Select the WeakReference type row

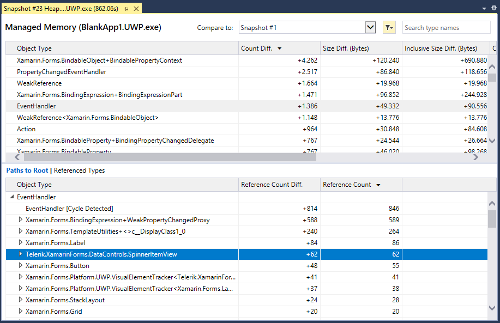point(246,83)
